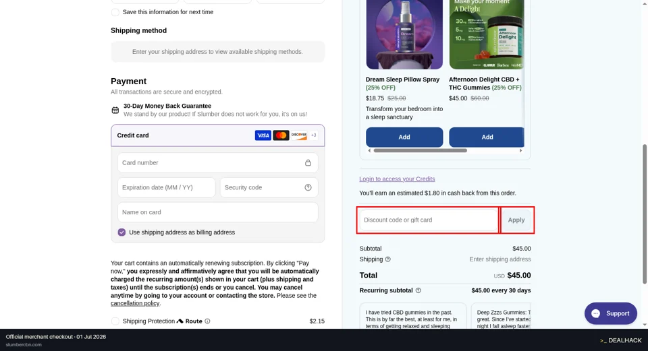Click the 30-Day Money Back Guarantee heading
This screenshot has width=648, height=351.
click(167, 106)
